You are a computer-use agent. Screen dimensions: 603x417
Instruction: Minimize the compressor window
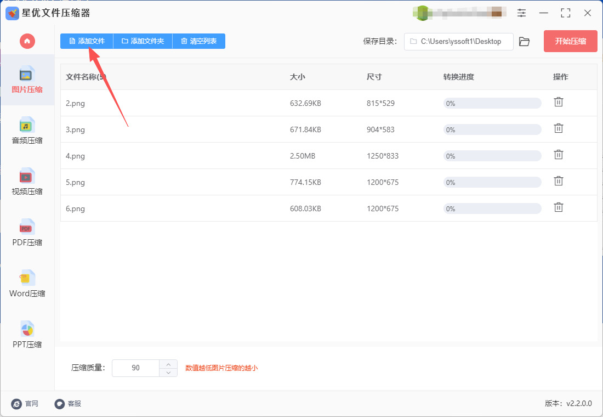point(544,13)
